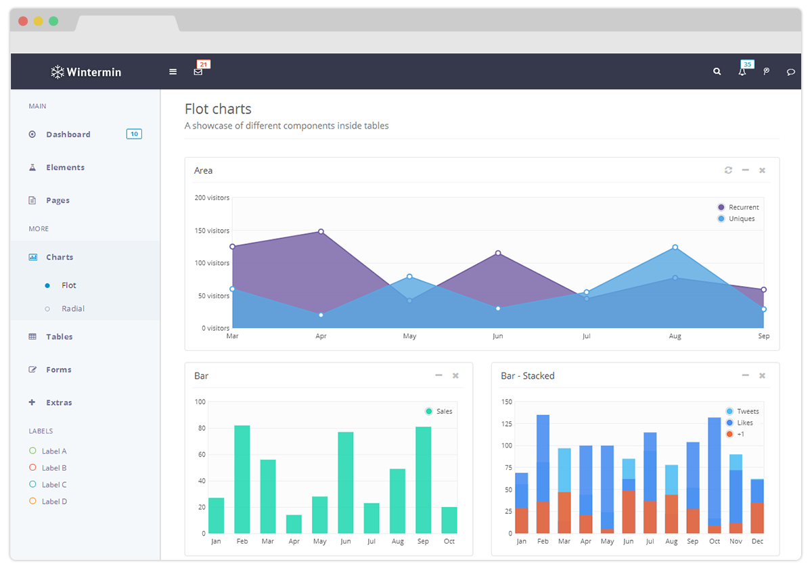
Task: Click the hamburger menu icon in header
Action: click(173, 72)
